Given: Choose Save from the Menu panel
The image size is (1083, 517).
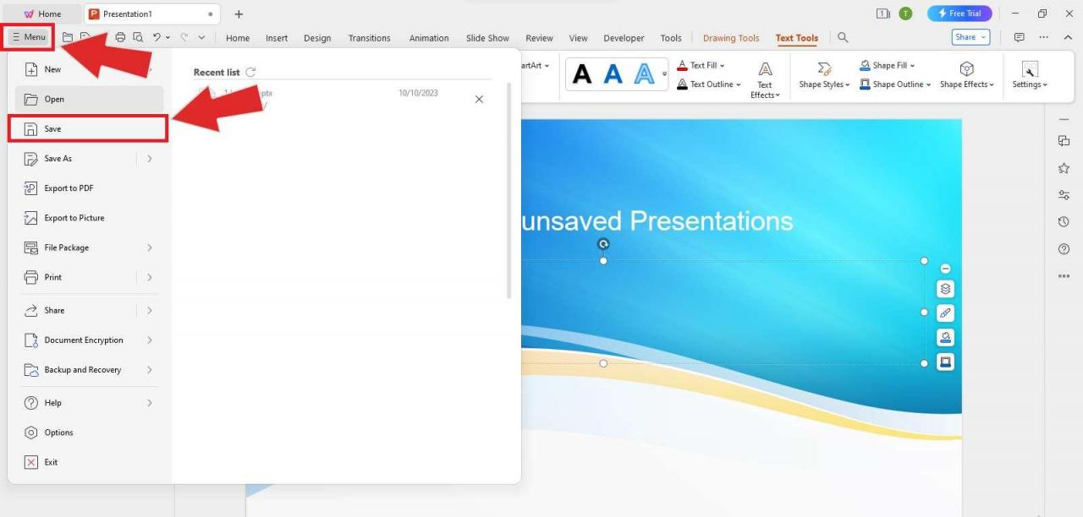Looking at the screenshot, I should click(52, 128).
